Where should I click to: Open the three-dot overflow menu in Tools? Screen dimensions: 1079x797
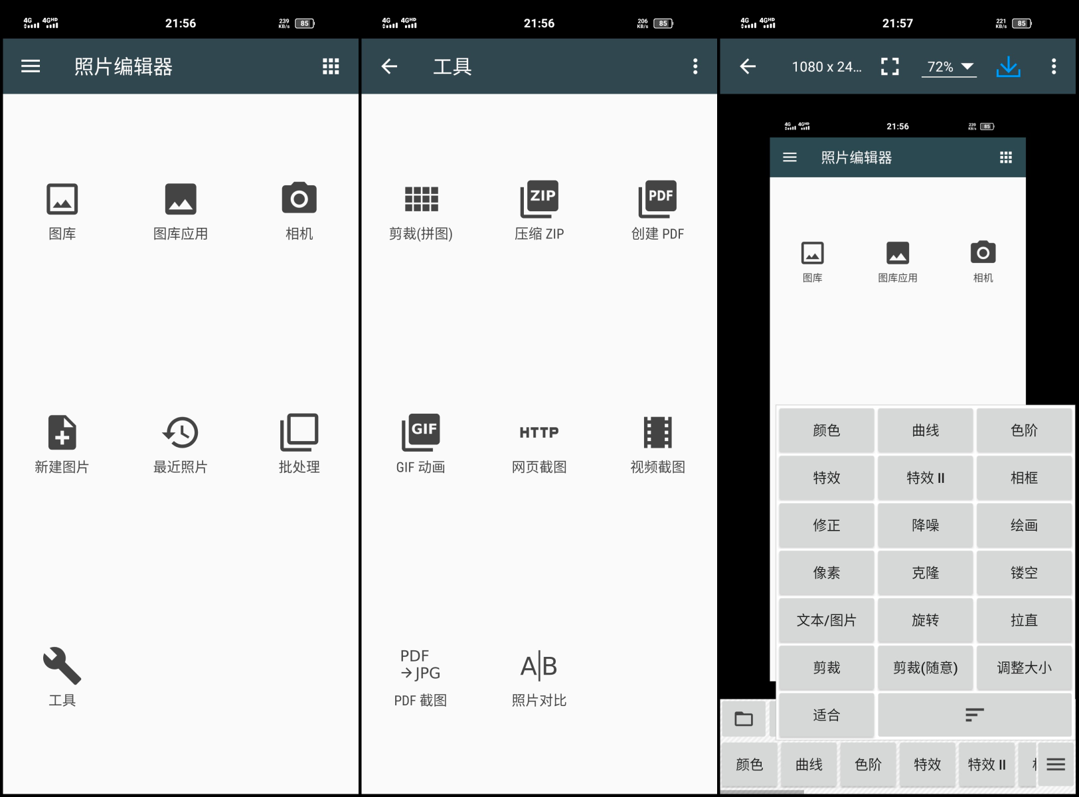pos(695,66)
